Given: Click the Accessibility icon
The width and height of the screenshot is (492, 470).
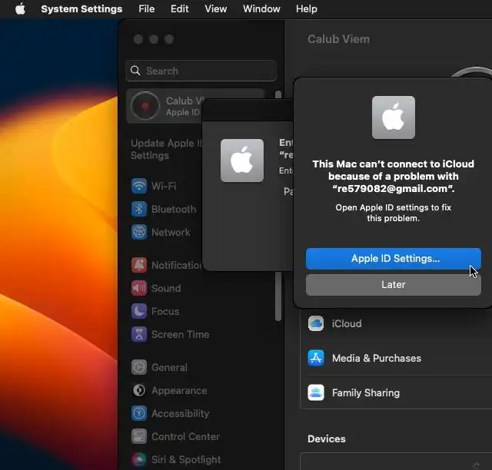Looking at the screenshot, I should point(139,413).
